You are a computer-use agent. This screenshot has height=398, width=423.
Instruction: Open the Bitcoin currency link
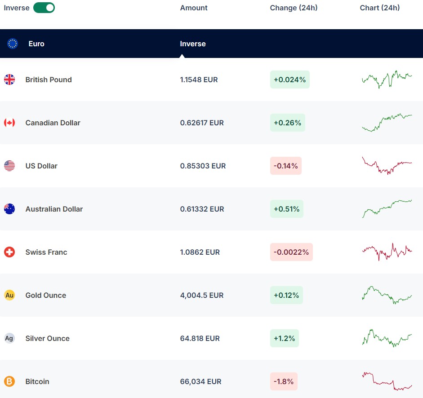coord(37,381)
